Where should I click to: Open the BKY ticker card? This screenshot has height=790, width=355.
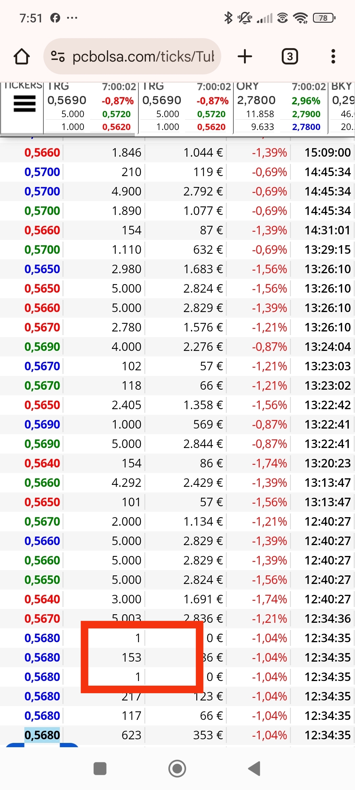point(342,107)
